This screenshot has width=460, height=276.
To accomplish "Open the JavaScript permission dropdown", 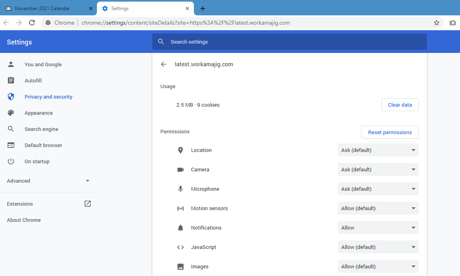I will [x=378, y=247].
